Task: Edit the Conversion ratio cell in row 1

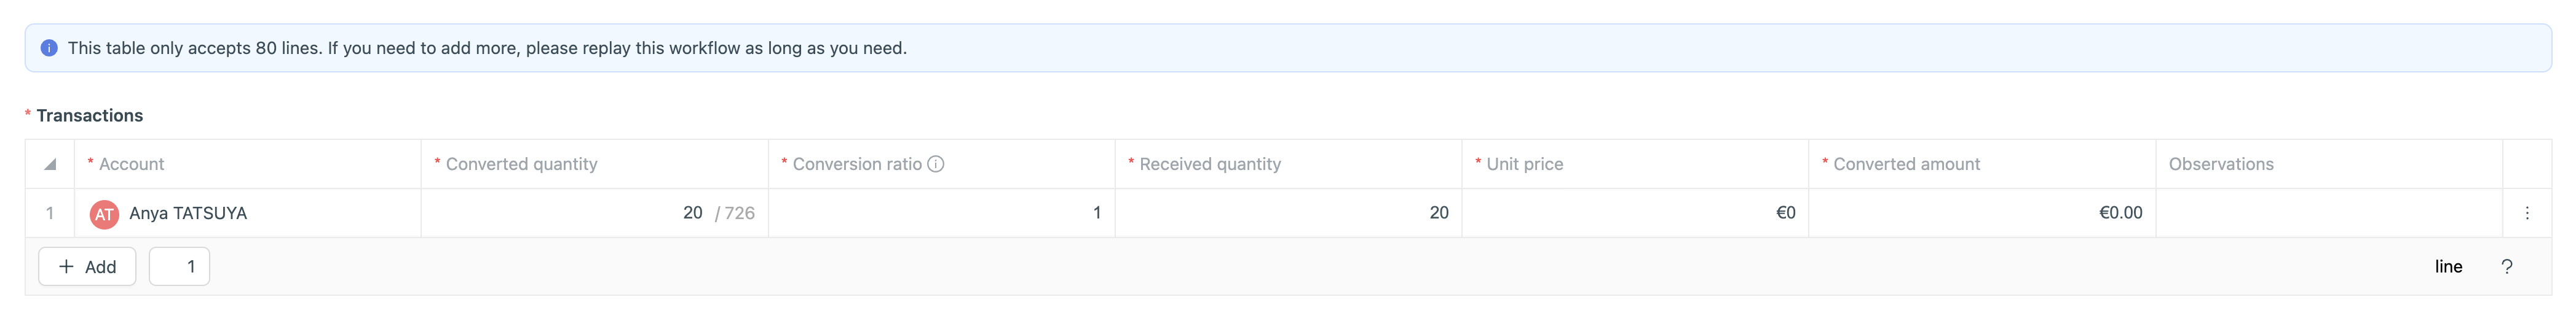Action: point(941,214)
